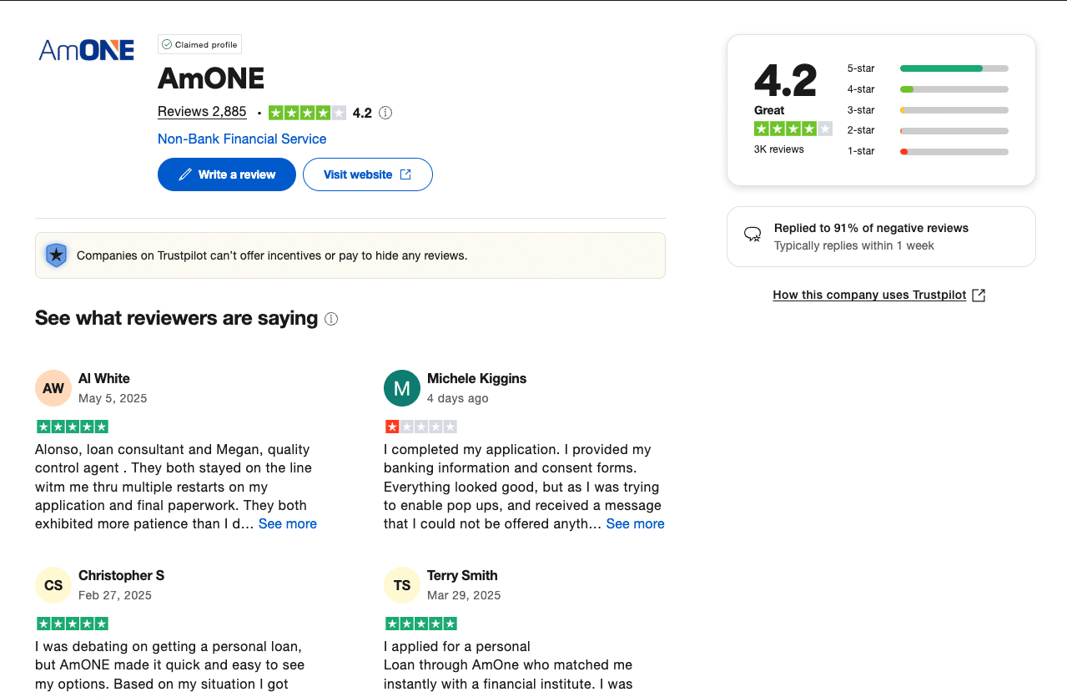Click the info icon beside 4.2 rating

(385, 113)
